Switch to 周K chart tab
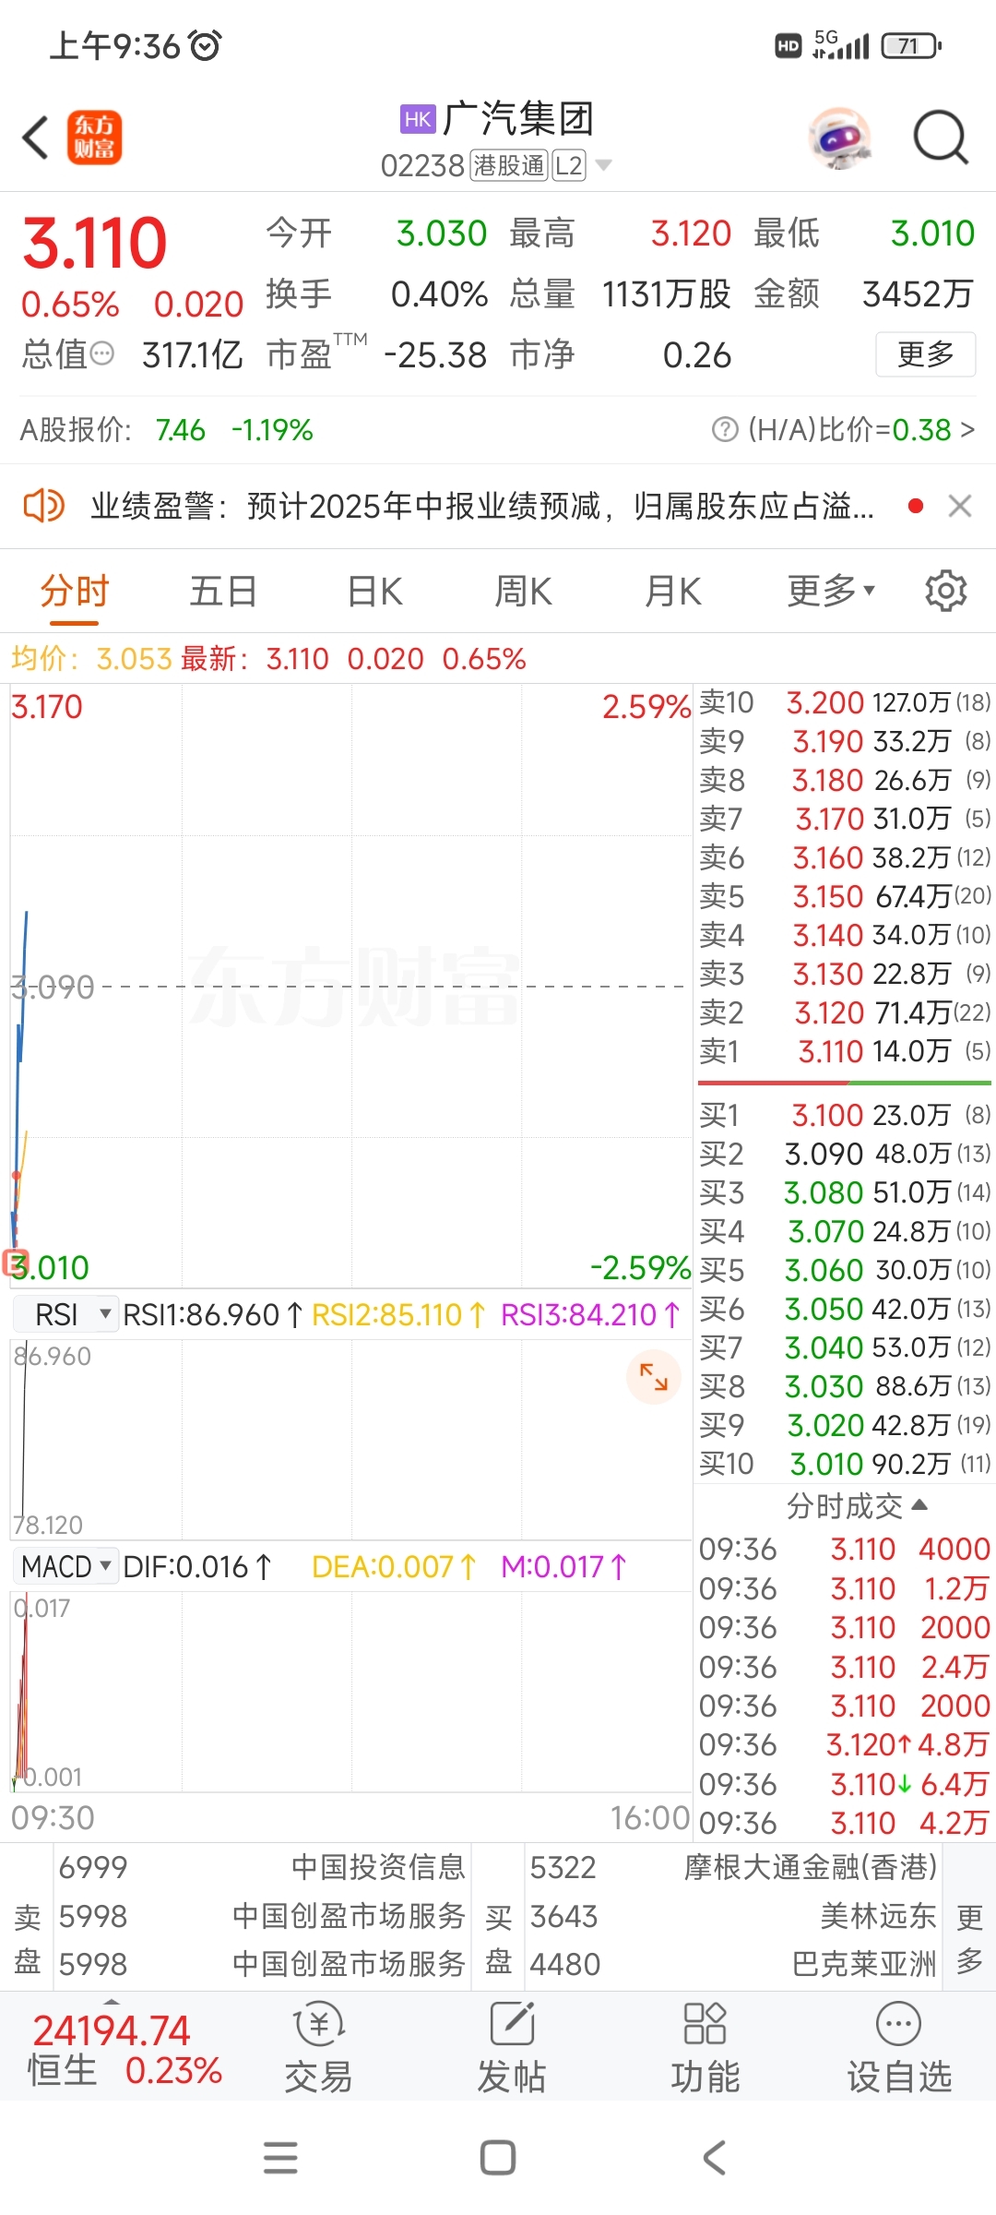Image resolution: width=996 pixels, height=2215 pixels. point(524,591)
